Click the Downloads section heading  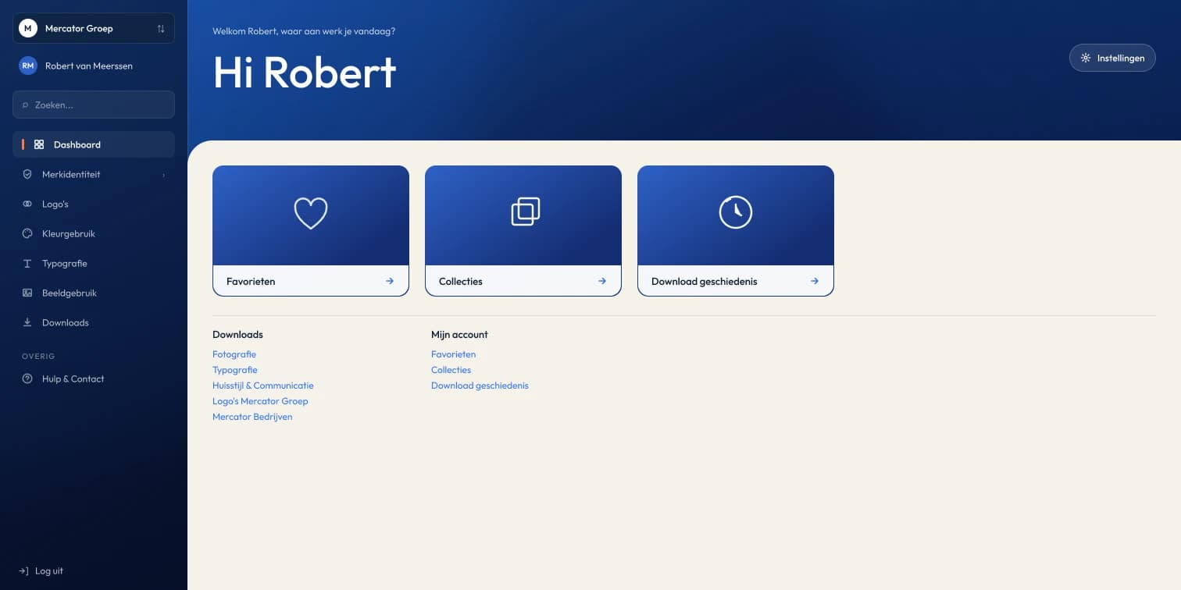(237, 334)
